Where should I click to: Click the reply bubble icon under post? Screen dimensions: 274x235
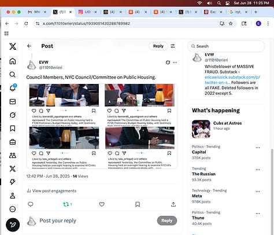pyautogui.click(x=31, y=204)
